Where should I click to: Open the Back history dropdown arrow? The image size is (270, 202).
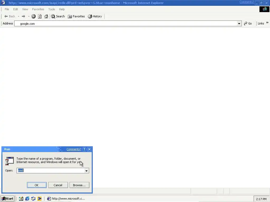[x=18, y=16]
